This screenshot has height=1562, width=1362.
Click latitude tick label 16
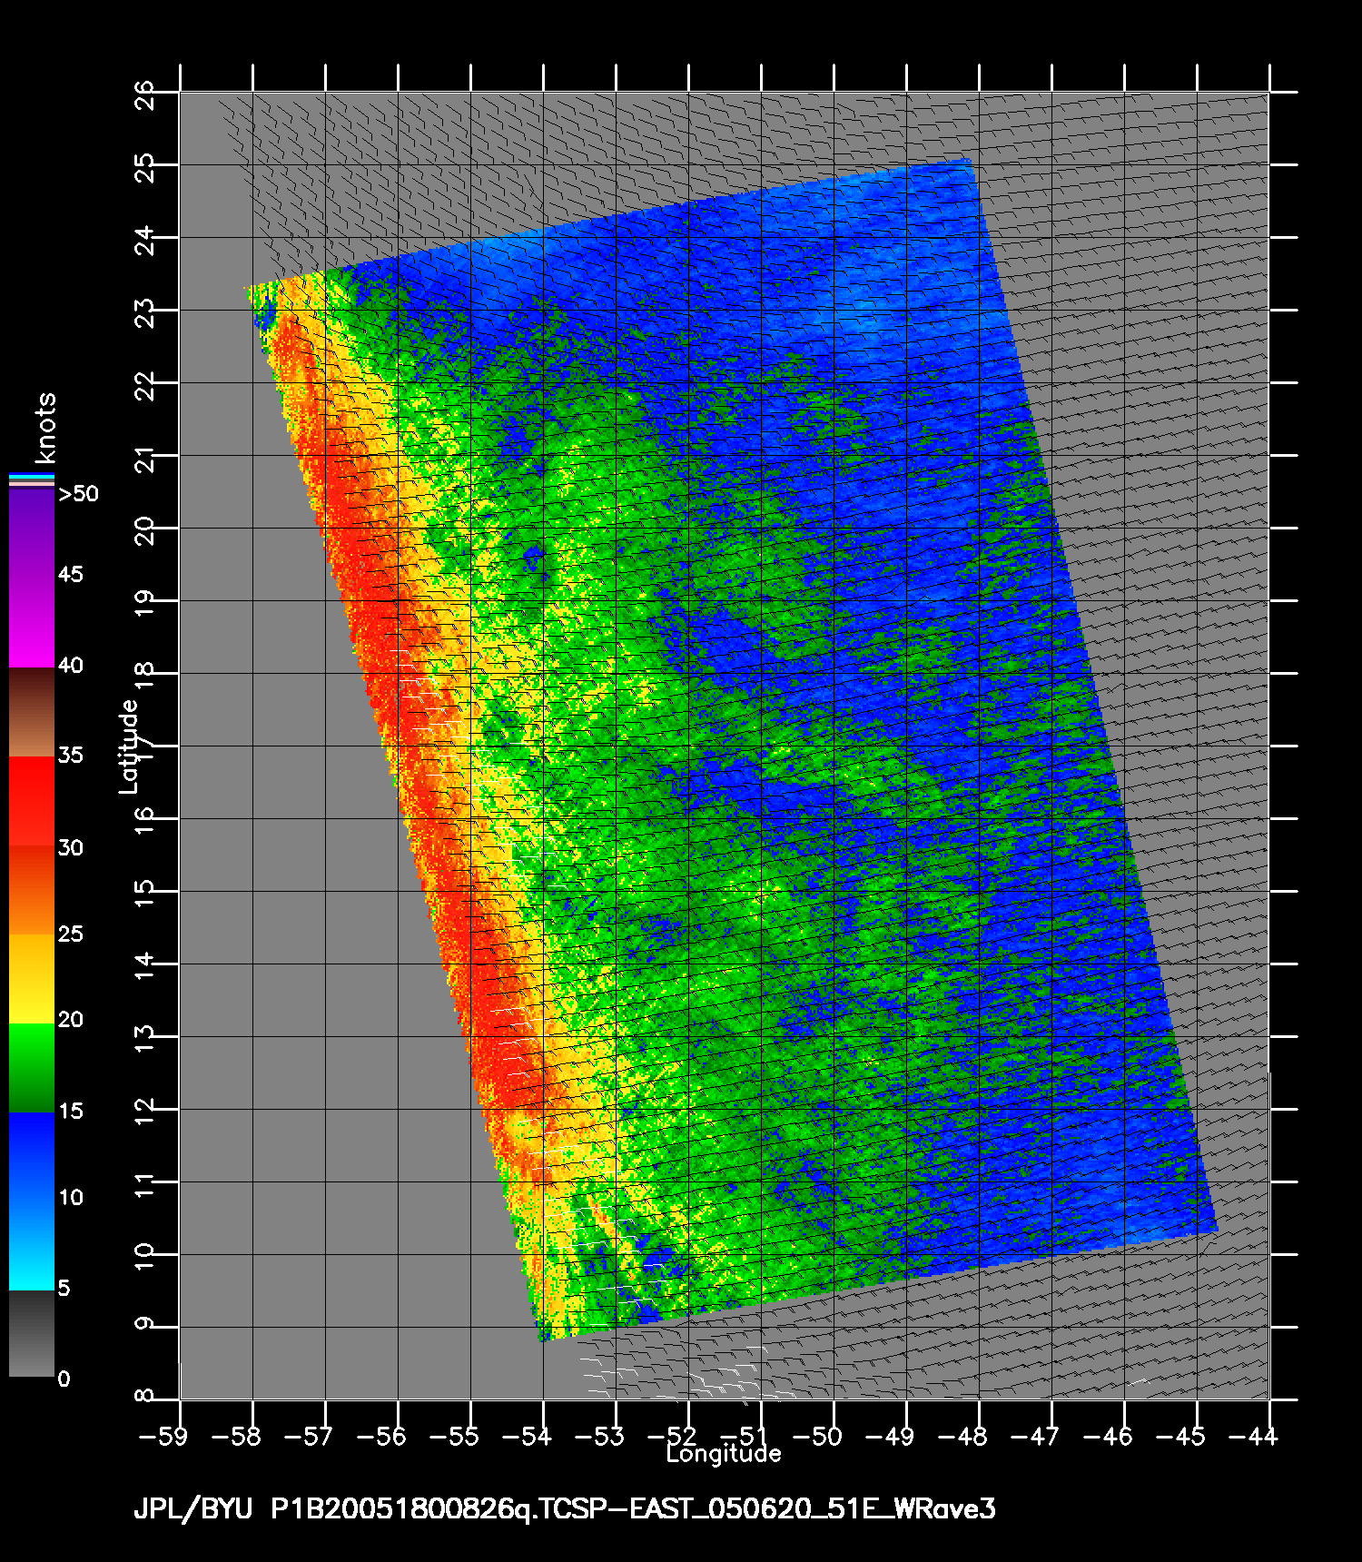144,820
